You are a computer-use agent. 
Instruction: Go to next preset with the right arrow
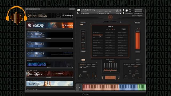point(117,22)
